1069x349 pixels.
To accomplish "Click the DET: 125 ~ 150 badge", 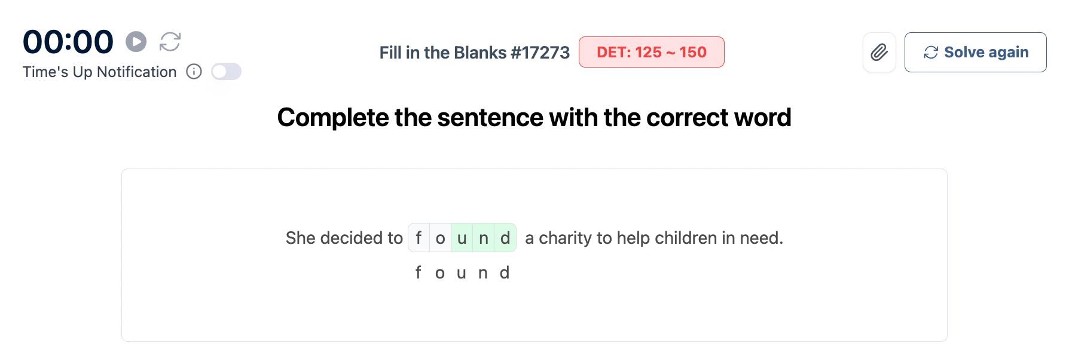I will coord(651,52).
